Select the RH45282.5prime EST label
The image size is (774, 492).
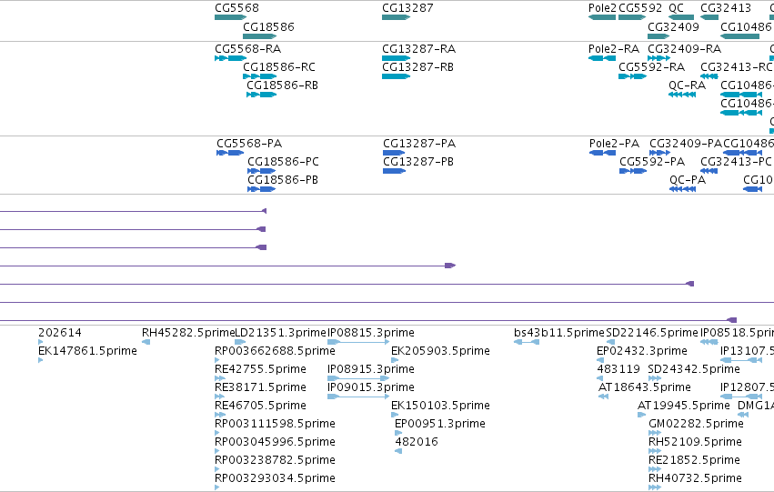click(x=188, y=333)
